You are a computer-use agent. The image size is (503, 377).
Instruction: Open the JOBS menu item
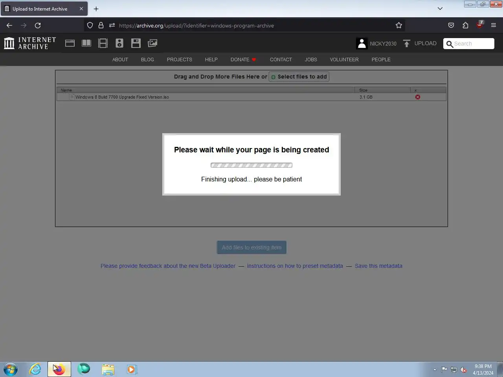click(311, 60)
